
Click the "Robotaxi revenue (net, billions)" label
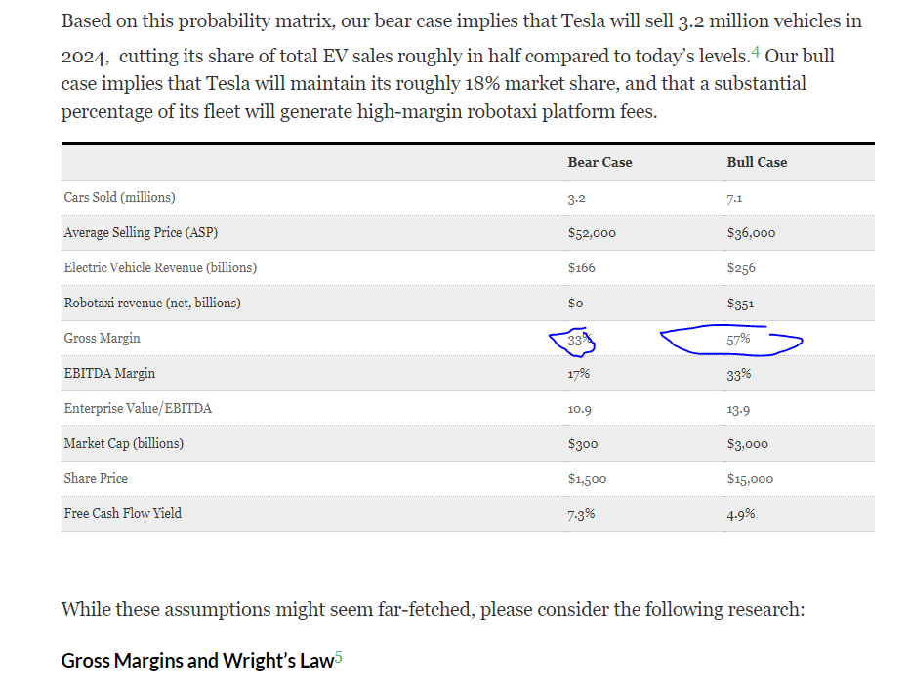(x=152, y=303)
